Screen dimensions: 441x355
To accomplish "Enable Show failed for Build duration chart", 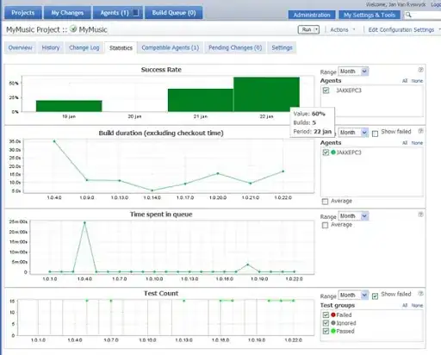I will click(x=375, y=134).
